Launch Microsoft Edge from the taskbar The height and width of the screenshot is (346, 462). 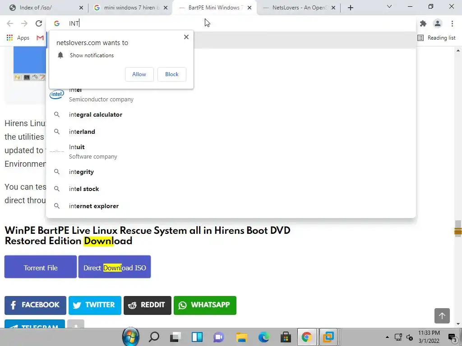coord(263,337)
